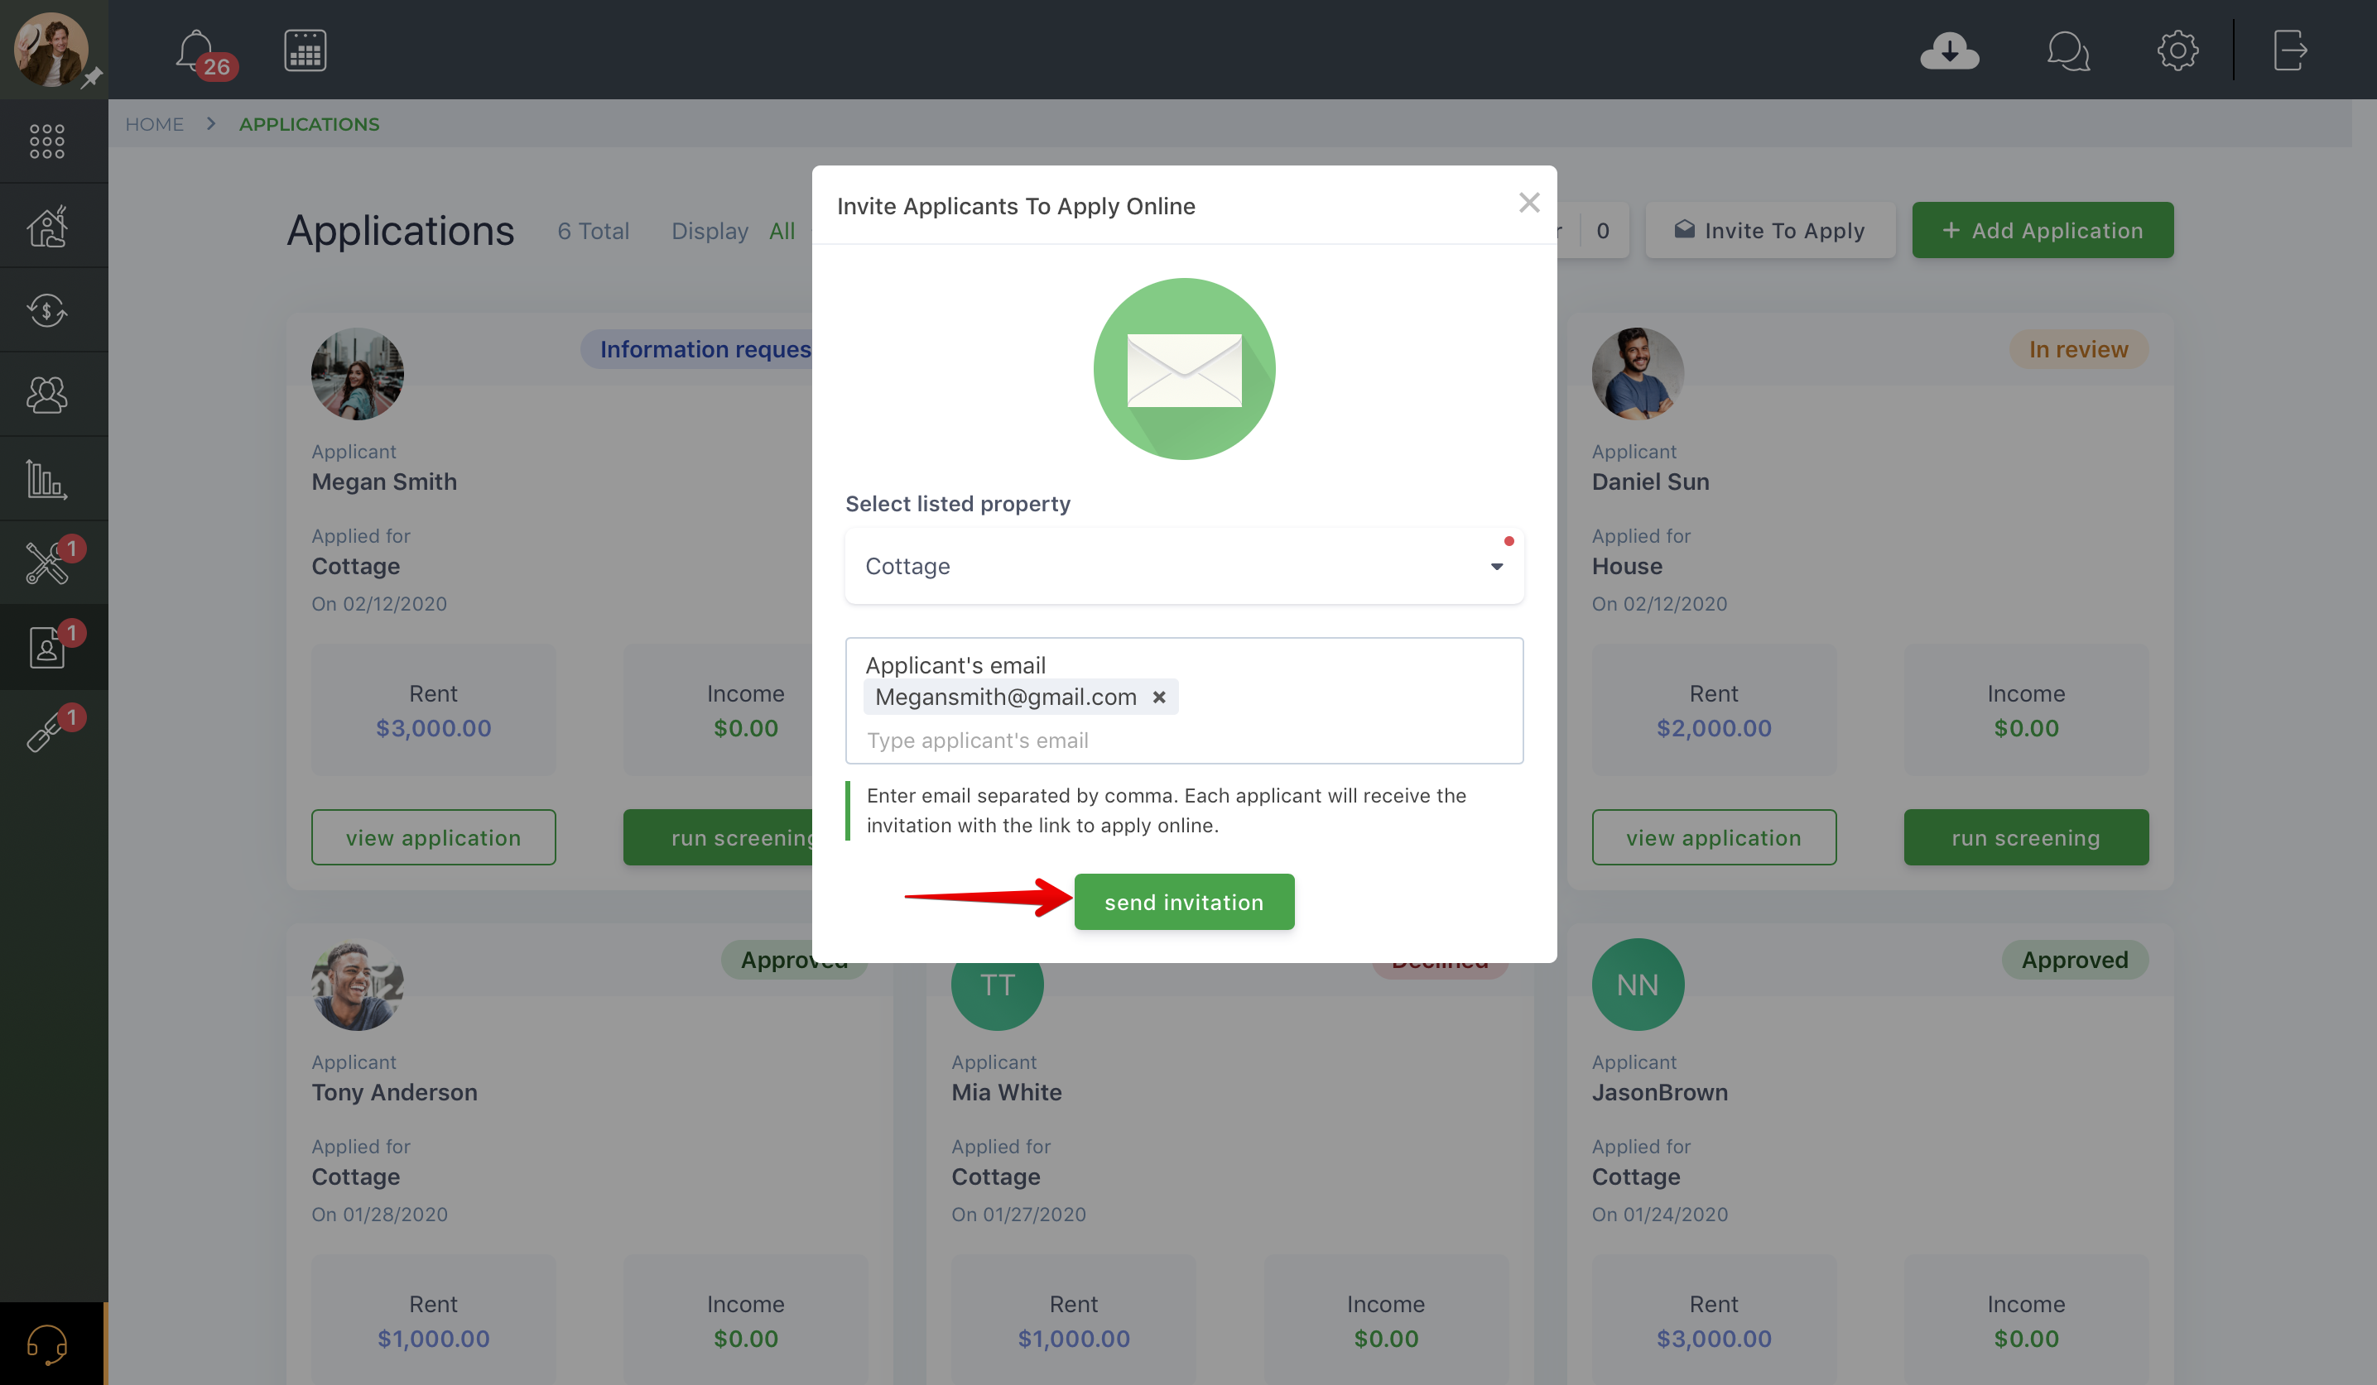This screenshot has height=1385, width=2377.
Task: Click the Tony Anderson applicant name
Action: coord(394,1092)
